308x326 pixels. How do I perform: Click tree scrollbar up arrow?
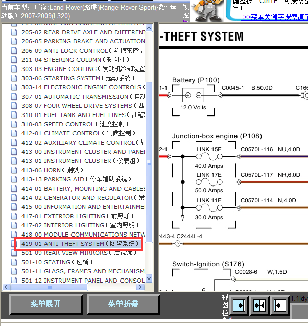point(149,28)
